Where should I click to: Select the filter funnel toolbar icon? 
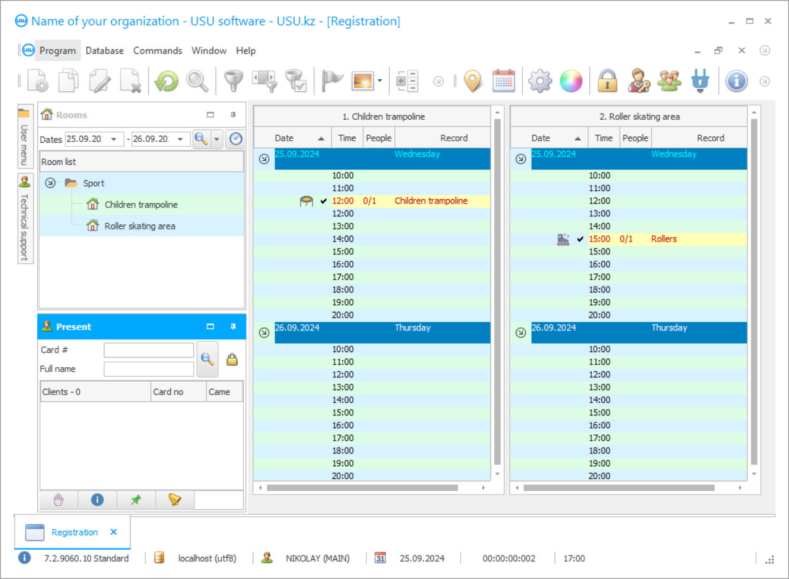[x=233, y=81]
